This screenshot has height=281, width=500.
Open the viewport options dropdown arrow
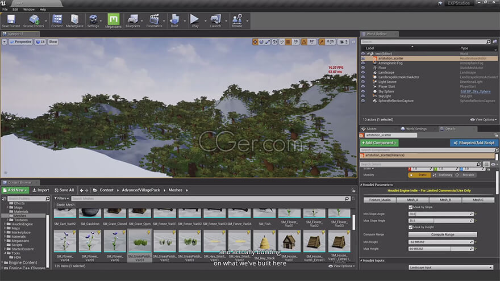pos(4,42)
